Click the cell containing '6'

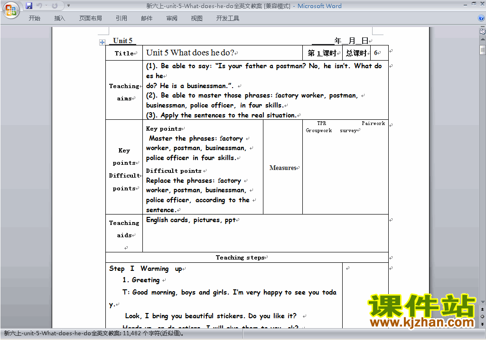[x=379, y=53]
